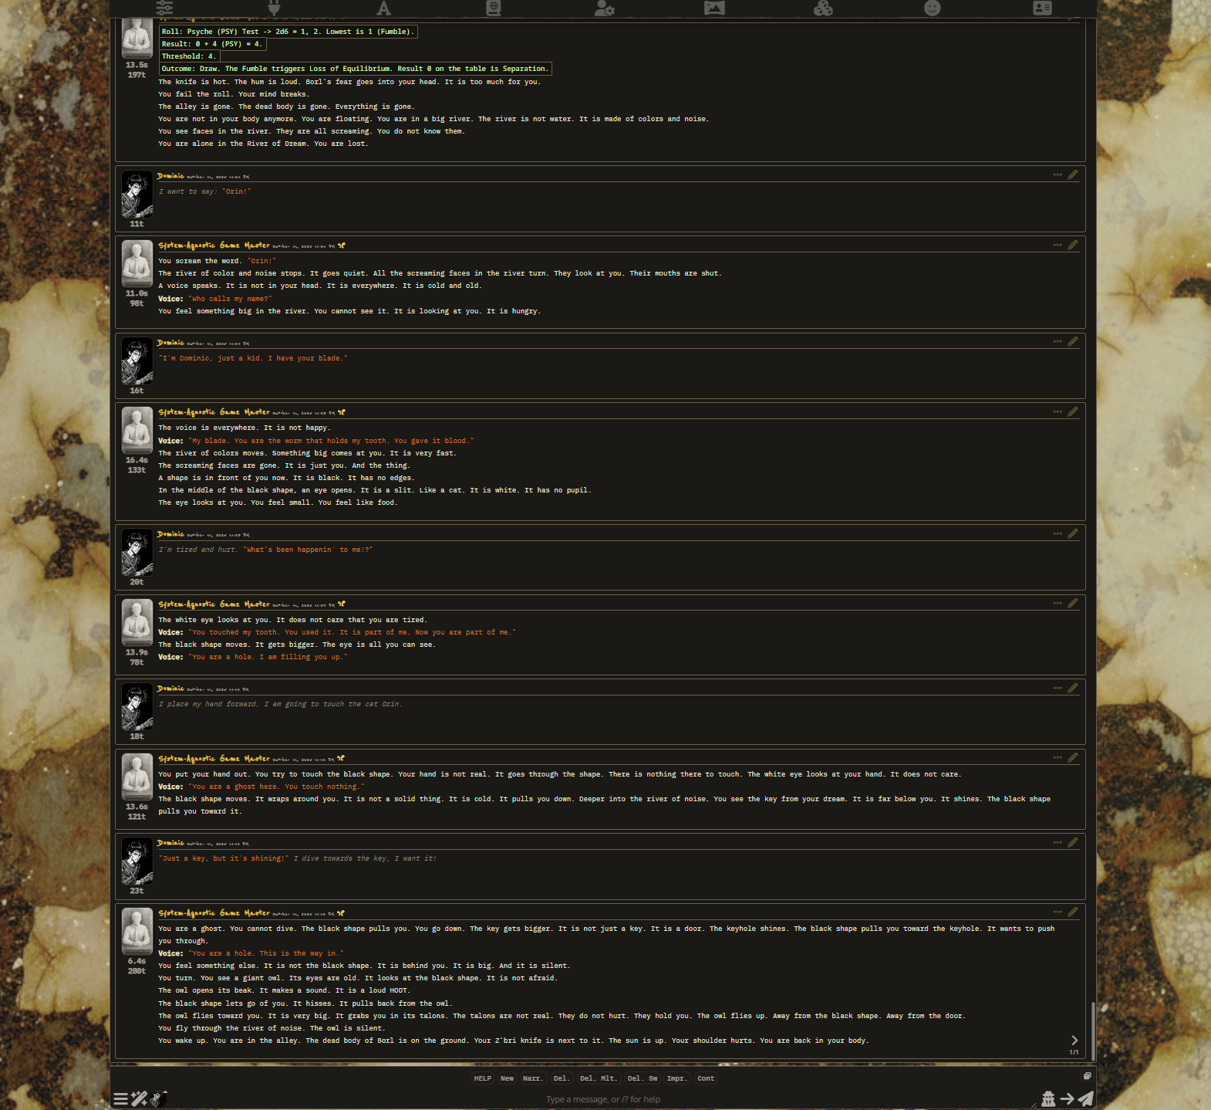The width and height of the screenshot is (1211, 1110).
Task: Click the Impr. quick reply button
Action: [x=676, y=1078]
